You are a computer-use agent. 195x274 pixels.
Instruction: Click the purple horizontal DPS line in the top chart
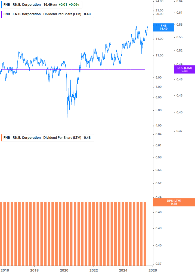click(109, 69)
